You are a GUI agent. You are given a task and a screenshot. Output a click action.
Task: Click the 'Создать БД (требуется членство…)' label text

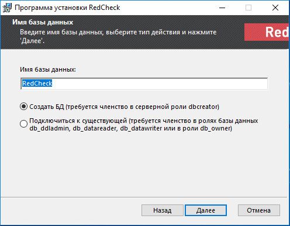pyautogui.click(x=125, y=107)
